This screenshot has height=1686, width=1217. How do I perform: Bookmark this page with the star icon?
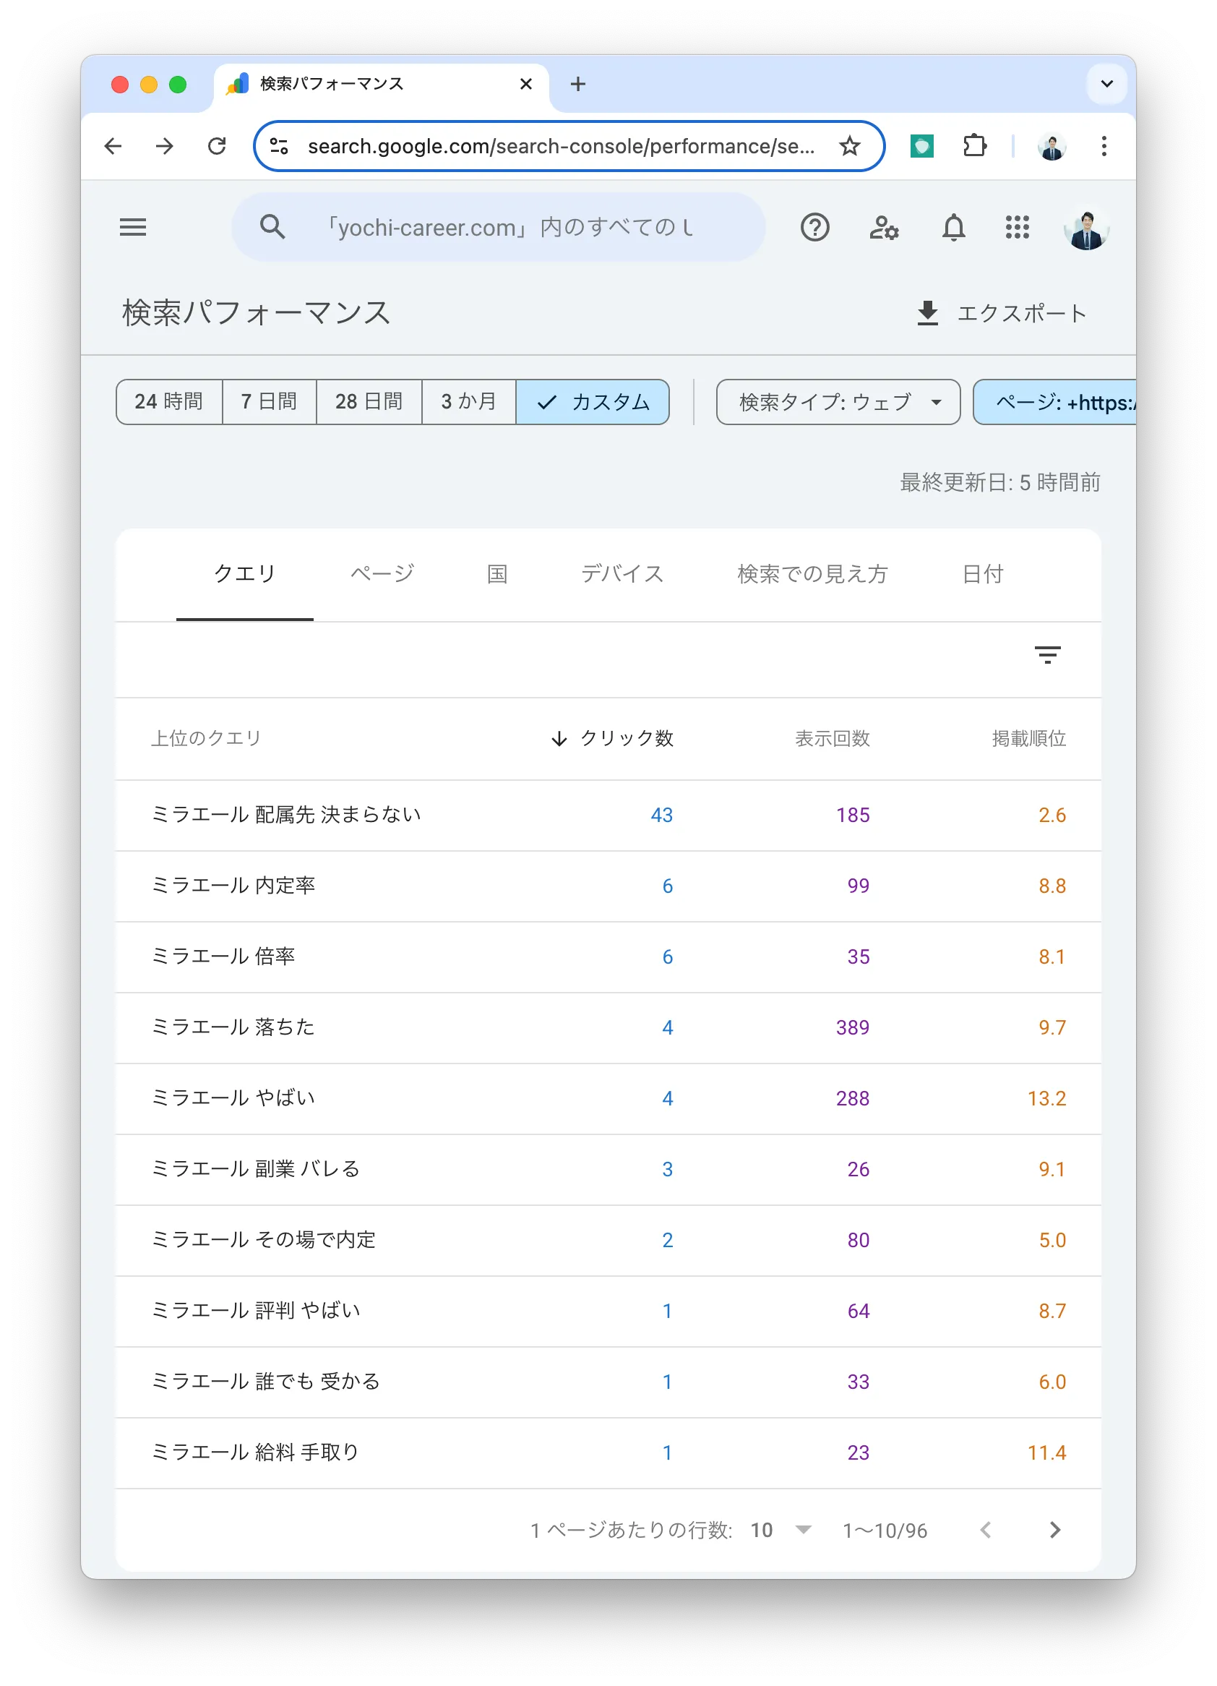[x=849, y=147]
